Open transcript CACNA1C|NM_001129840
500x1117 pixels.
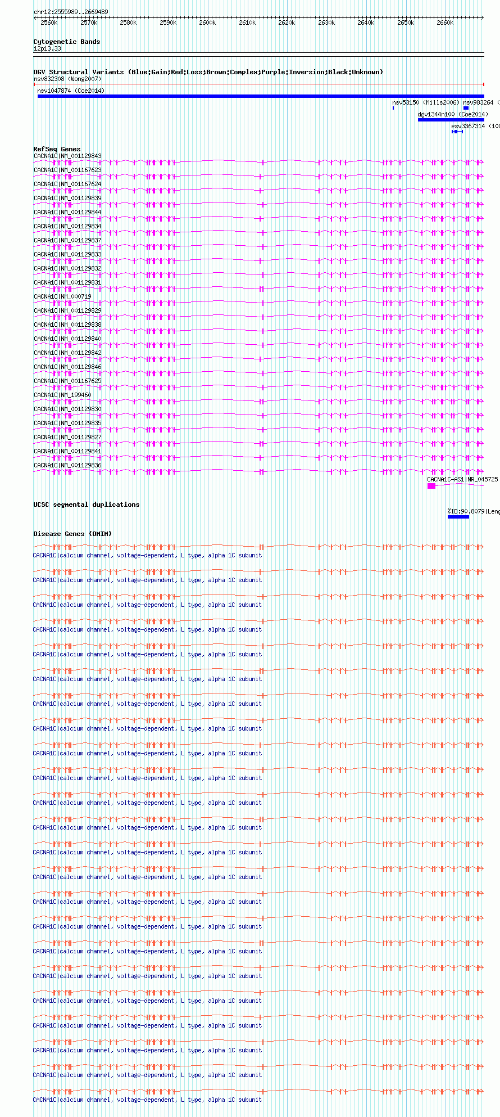coord(67,339)
